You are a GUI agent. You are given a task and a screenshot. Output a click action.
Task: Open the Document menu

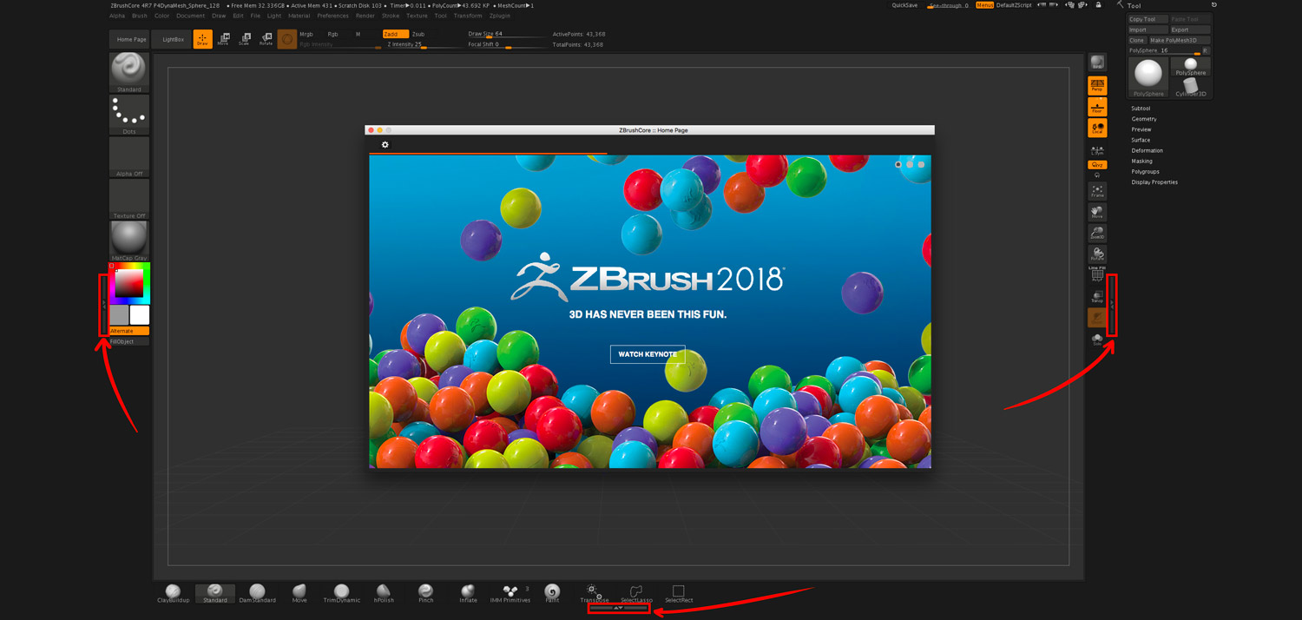pos(191,16)
